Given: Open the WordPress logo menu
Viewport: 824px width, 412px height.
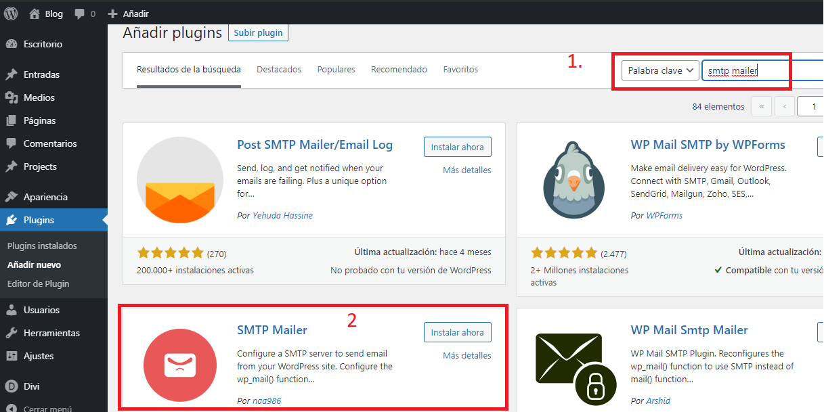Looking at the screenshot, I should (12, 14).
